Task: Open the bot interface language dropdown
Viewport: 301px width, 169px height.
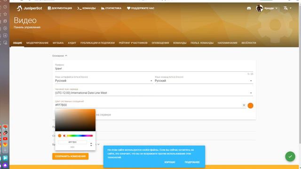Action: tap(104, 81)
